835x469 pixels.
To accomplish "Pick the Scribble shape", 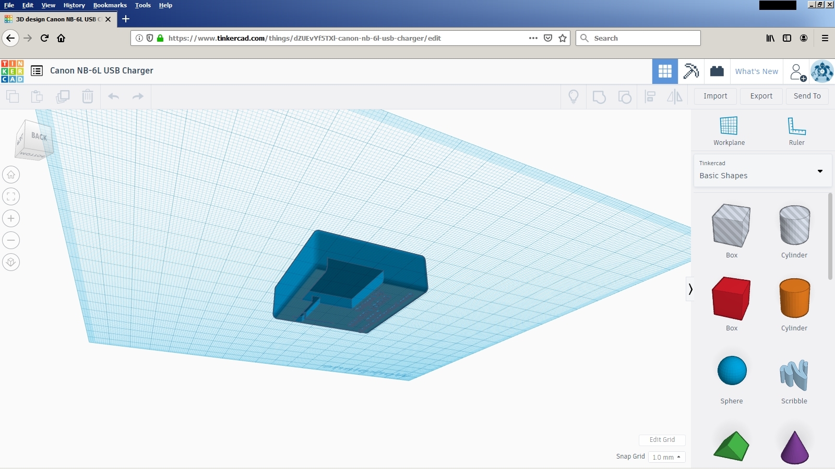I will coord(794,375).
